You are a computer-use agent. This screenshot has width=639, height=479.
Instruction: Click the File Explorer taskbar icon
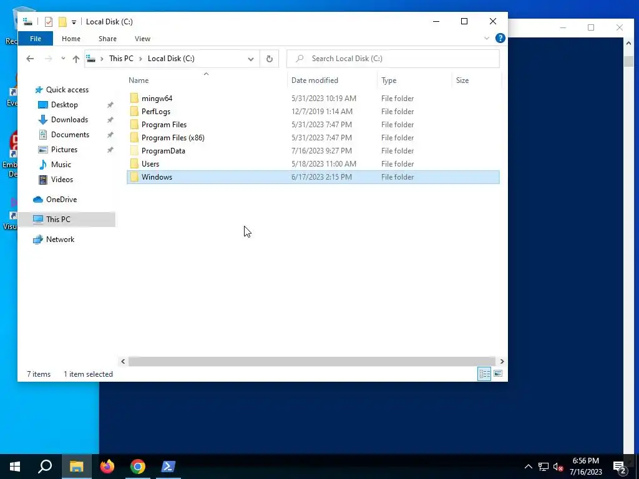click(76, 467)
